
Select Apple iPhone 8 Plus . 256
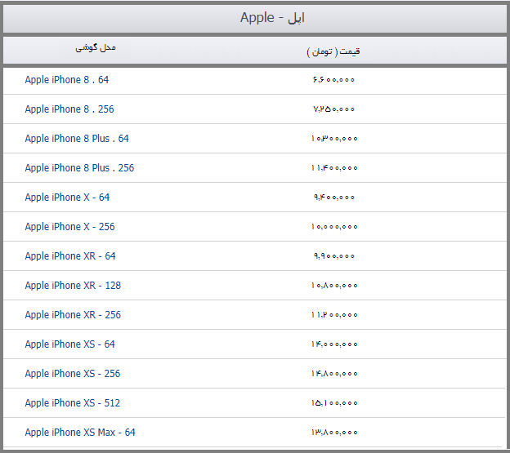point(79,168)
